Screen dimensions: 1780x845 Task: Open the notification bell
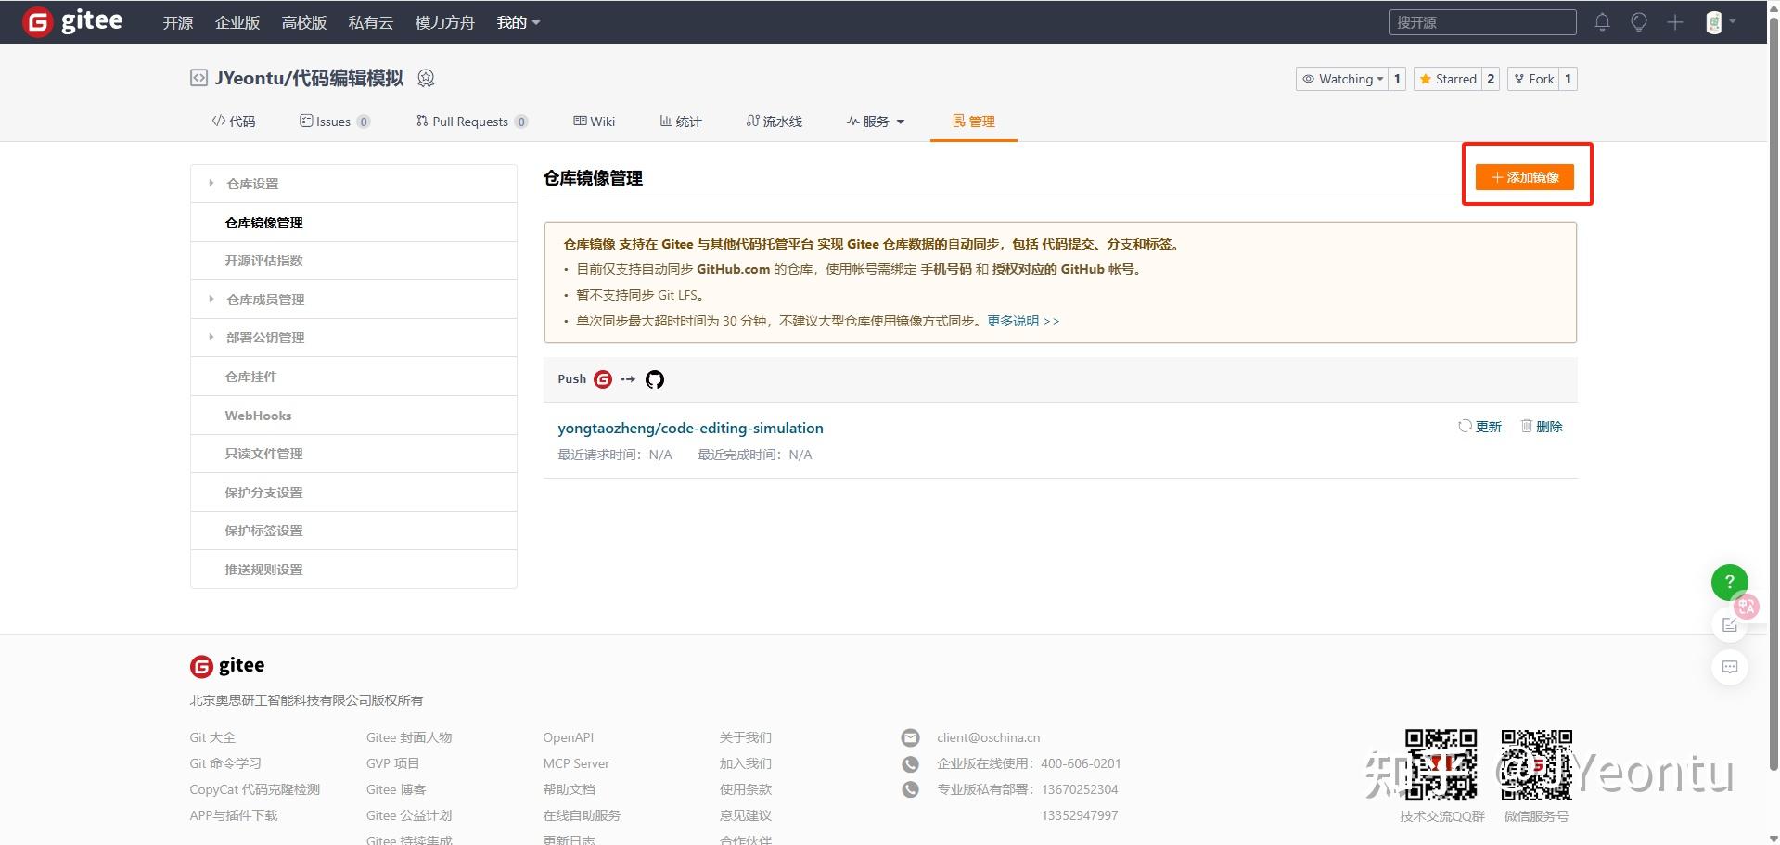(x=1601, y=21)
